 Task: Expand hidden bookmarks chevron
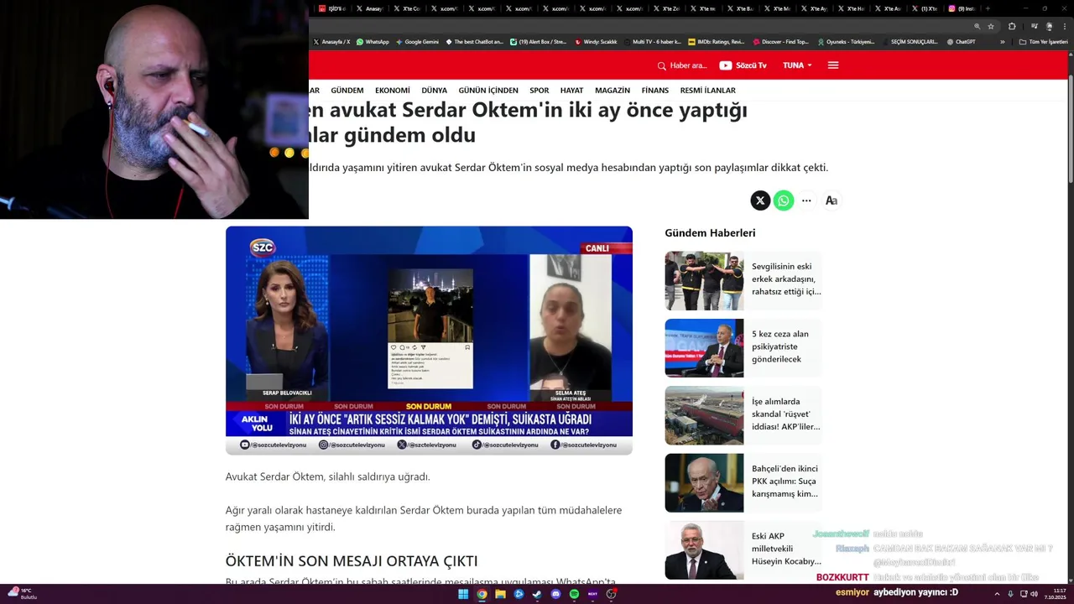coord(1002,41)
